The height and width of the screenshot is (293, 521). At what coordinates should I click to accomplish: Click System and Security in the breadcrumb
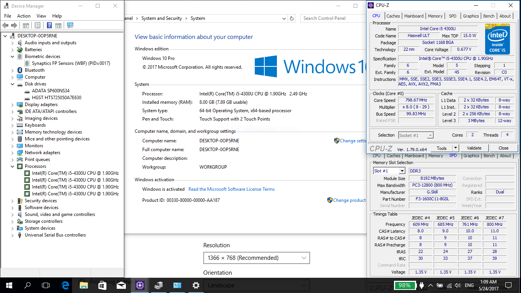(x=162, y=18)
